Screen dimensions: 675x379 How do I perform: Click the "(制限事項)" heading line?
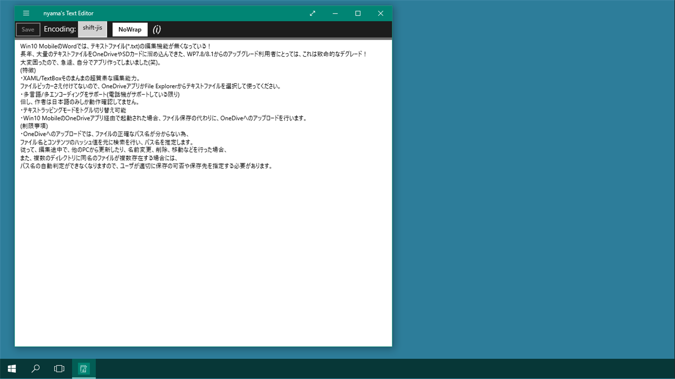34,126
